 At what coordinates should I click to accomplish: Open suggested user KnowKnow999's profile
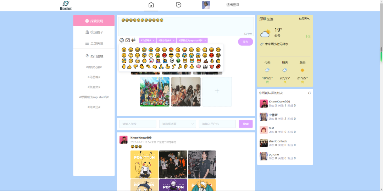[279, 102]
